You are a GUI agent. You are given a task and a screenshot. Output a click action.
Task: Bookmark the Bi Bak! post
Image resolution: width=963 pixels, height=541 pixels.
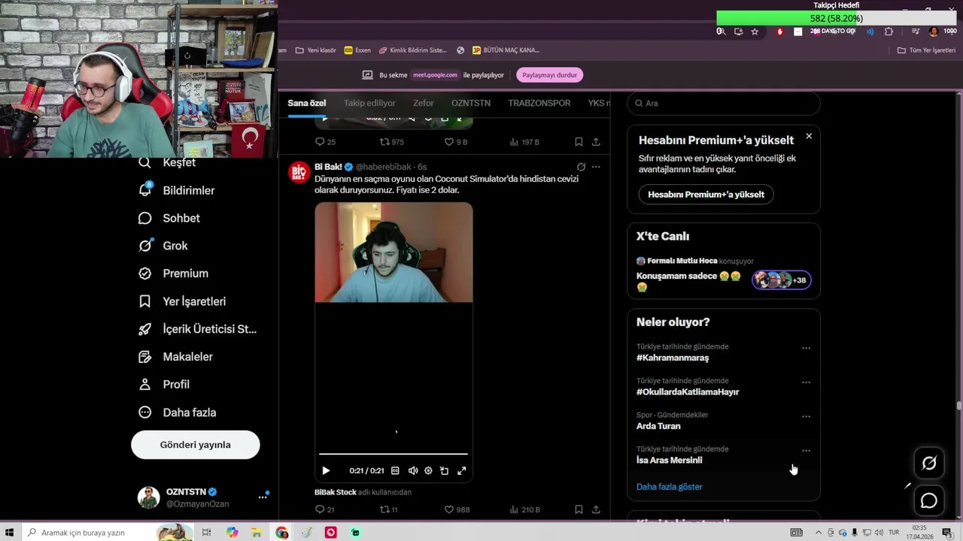(579, 509)
